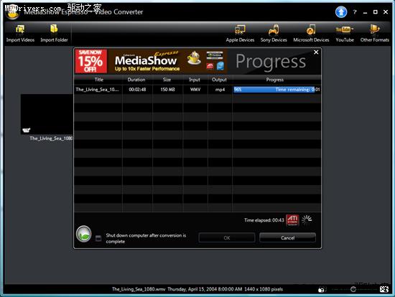Cancel the running conversion

coord(287,238)
